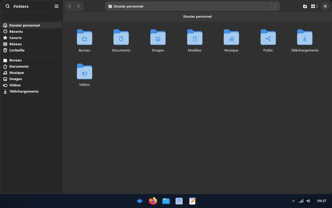
Task: Open the hamburger main menu
Action: 57,6
